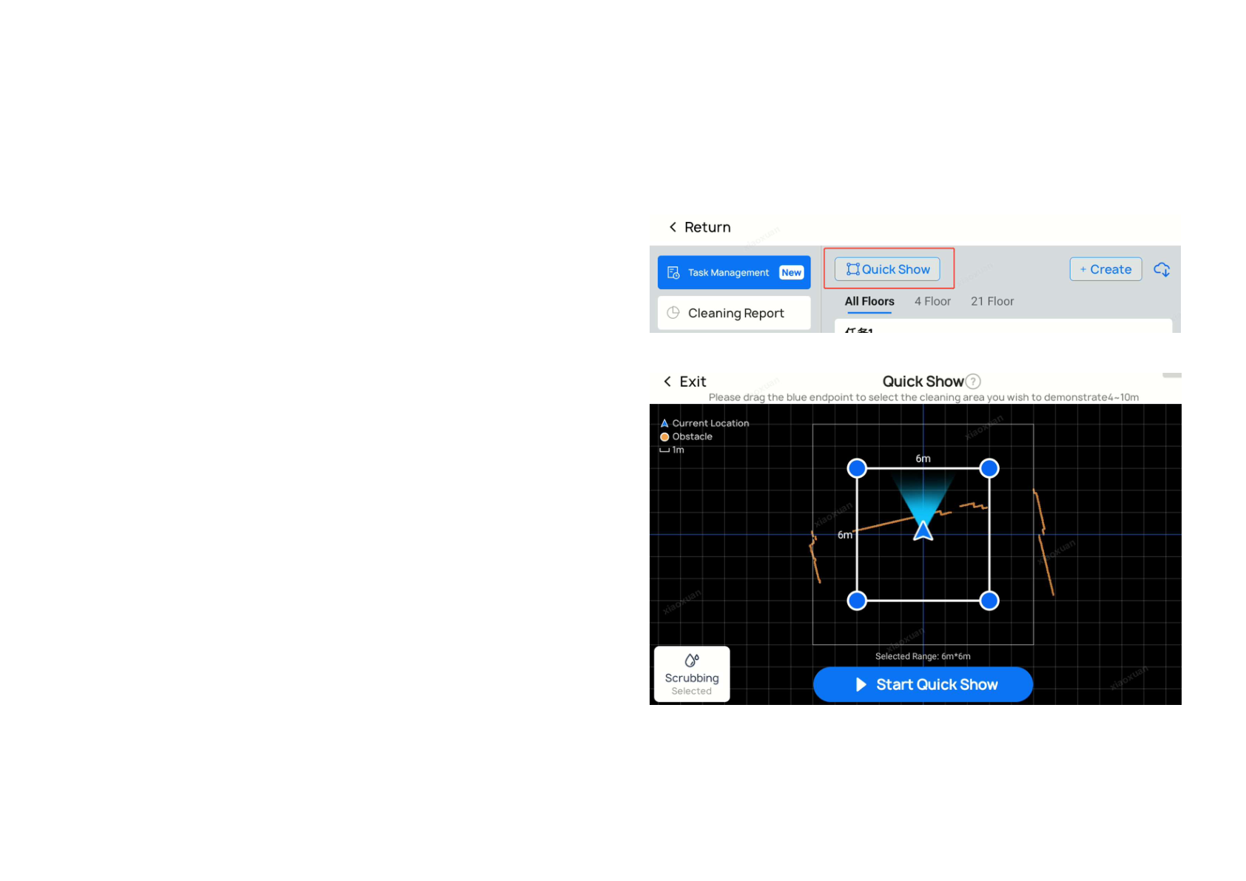
Task: Open Task Management via its document icon
Action: 673,272
